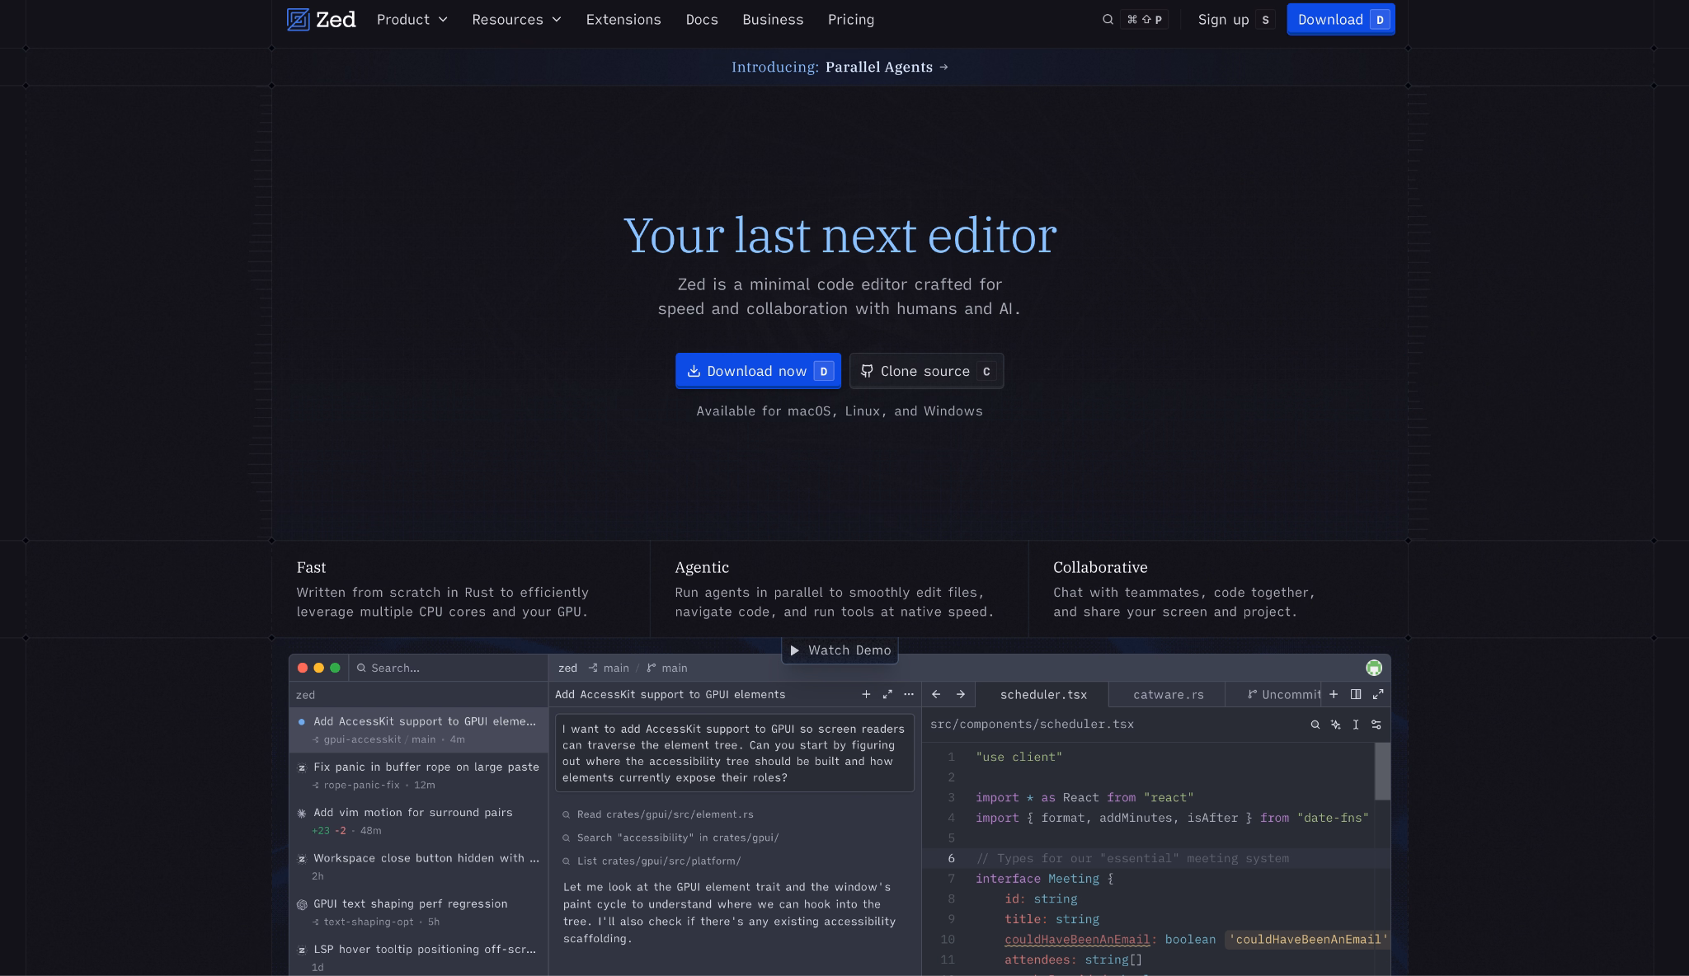The width and height of the screenshot is (1689, 976).
Task: Focus the Search field in the editor sidebar
Action: pyautogui.click(x=448, y=668)
